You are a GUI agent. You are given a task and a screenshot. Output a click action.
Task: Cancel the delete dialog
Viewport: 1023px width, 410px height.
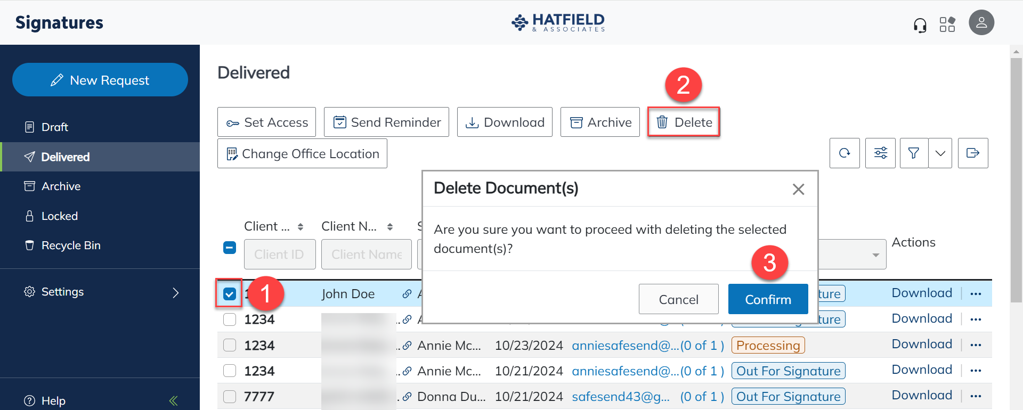coord(678,299)
